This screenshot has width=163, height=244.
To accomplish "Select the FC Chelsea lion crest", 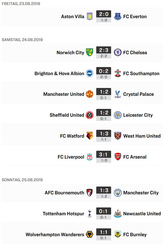I will [x=118, y=52].
